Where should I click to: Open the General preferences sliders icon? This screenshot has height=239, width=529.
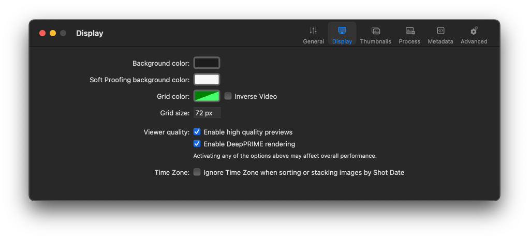(313, 31)
